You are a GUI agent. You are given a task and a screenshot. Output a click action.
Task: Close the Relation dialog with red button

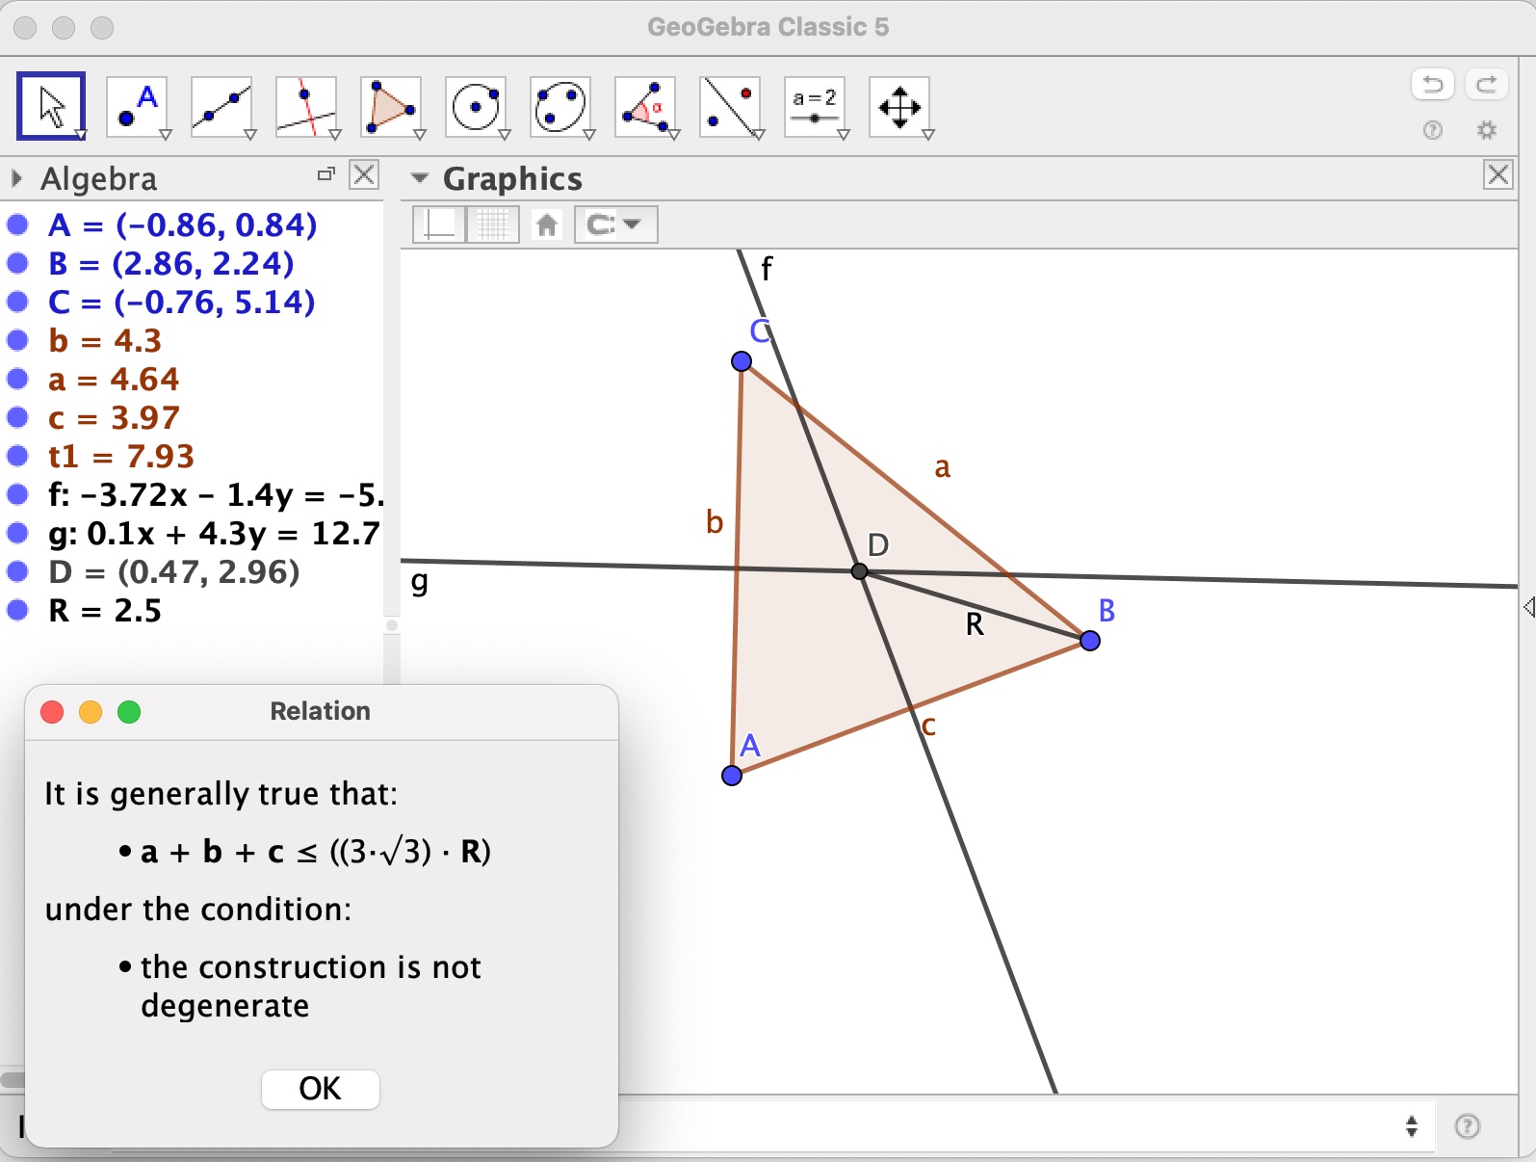pos(52,712)
